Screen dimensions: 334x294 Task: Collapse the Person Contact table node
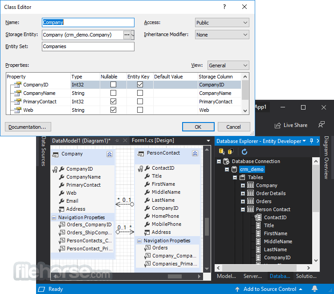[243, 209]
